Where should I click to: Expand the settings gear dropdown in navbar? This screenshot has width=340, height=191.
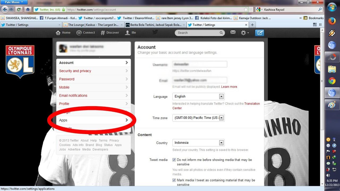(245, 33)
